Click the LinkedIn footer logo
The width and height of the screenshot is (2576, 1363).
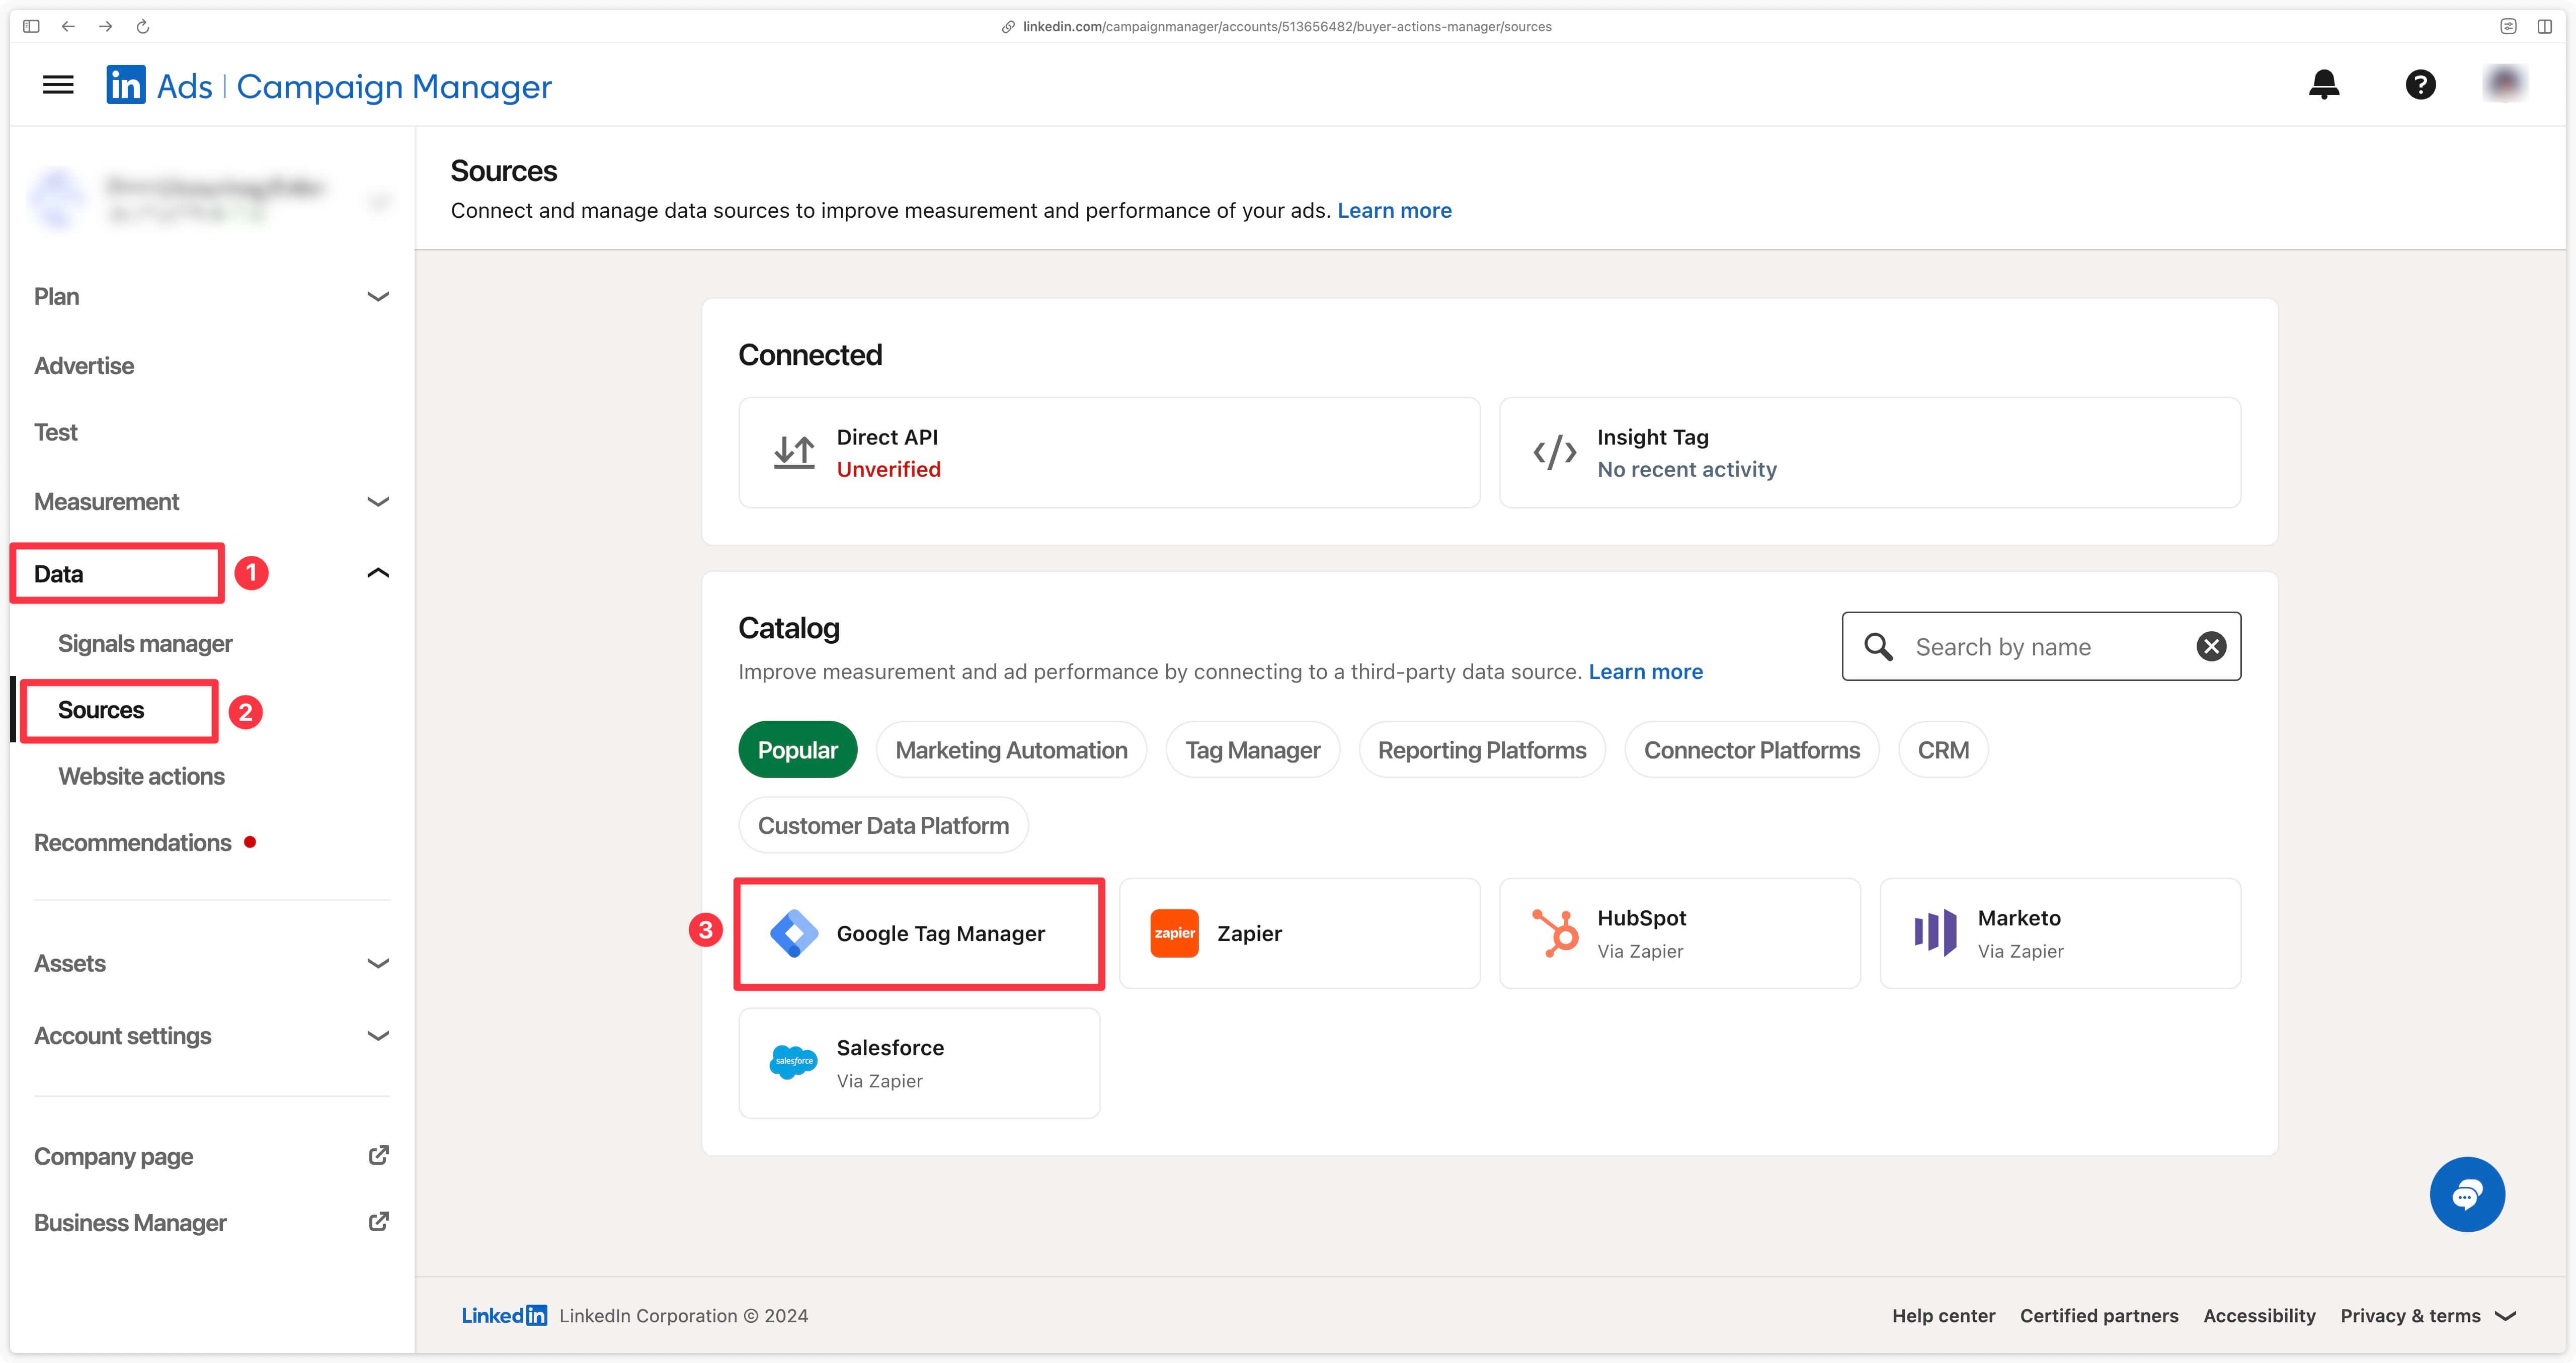[504, 1315]
